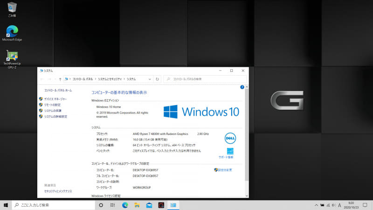Refresh the System control panel page
373x210 pixels.
(157, 79)
